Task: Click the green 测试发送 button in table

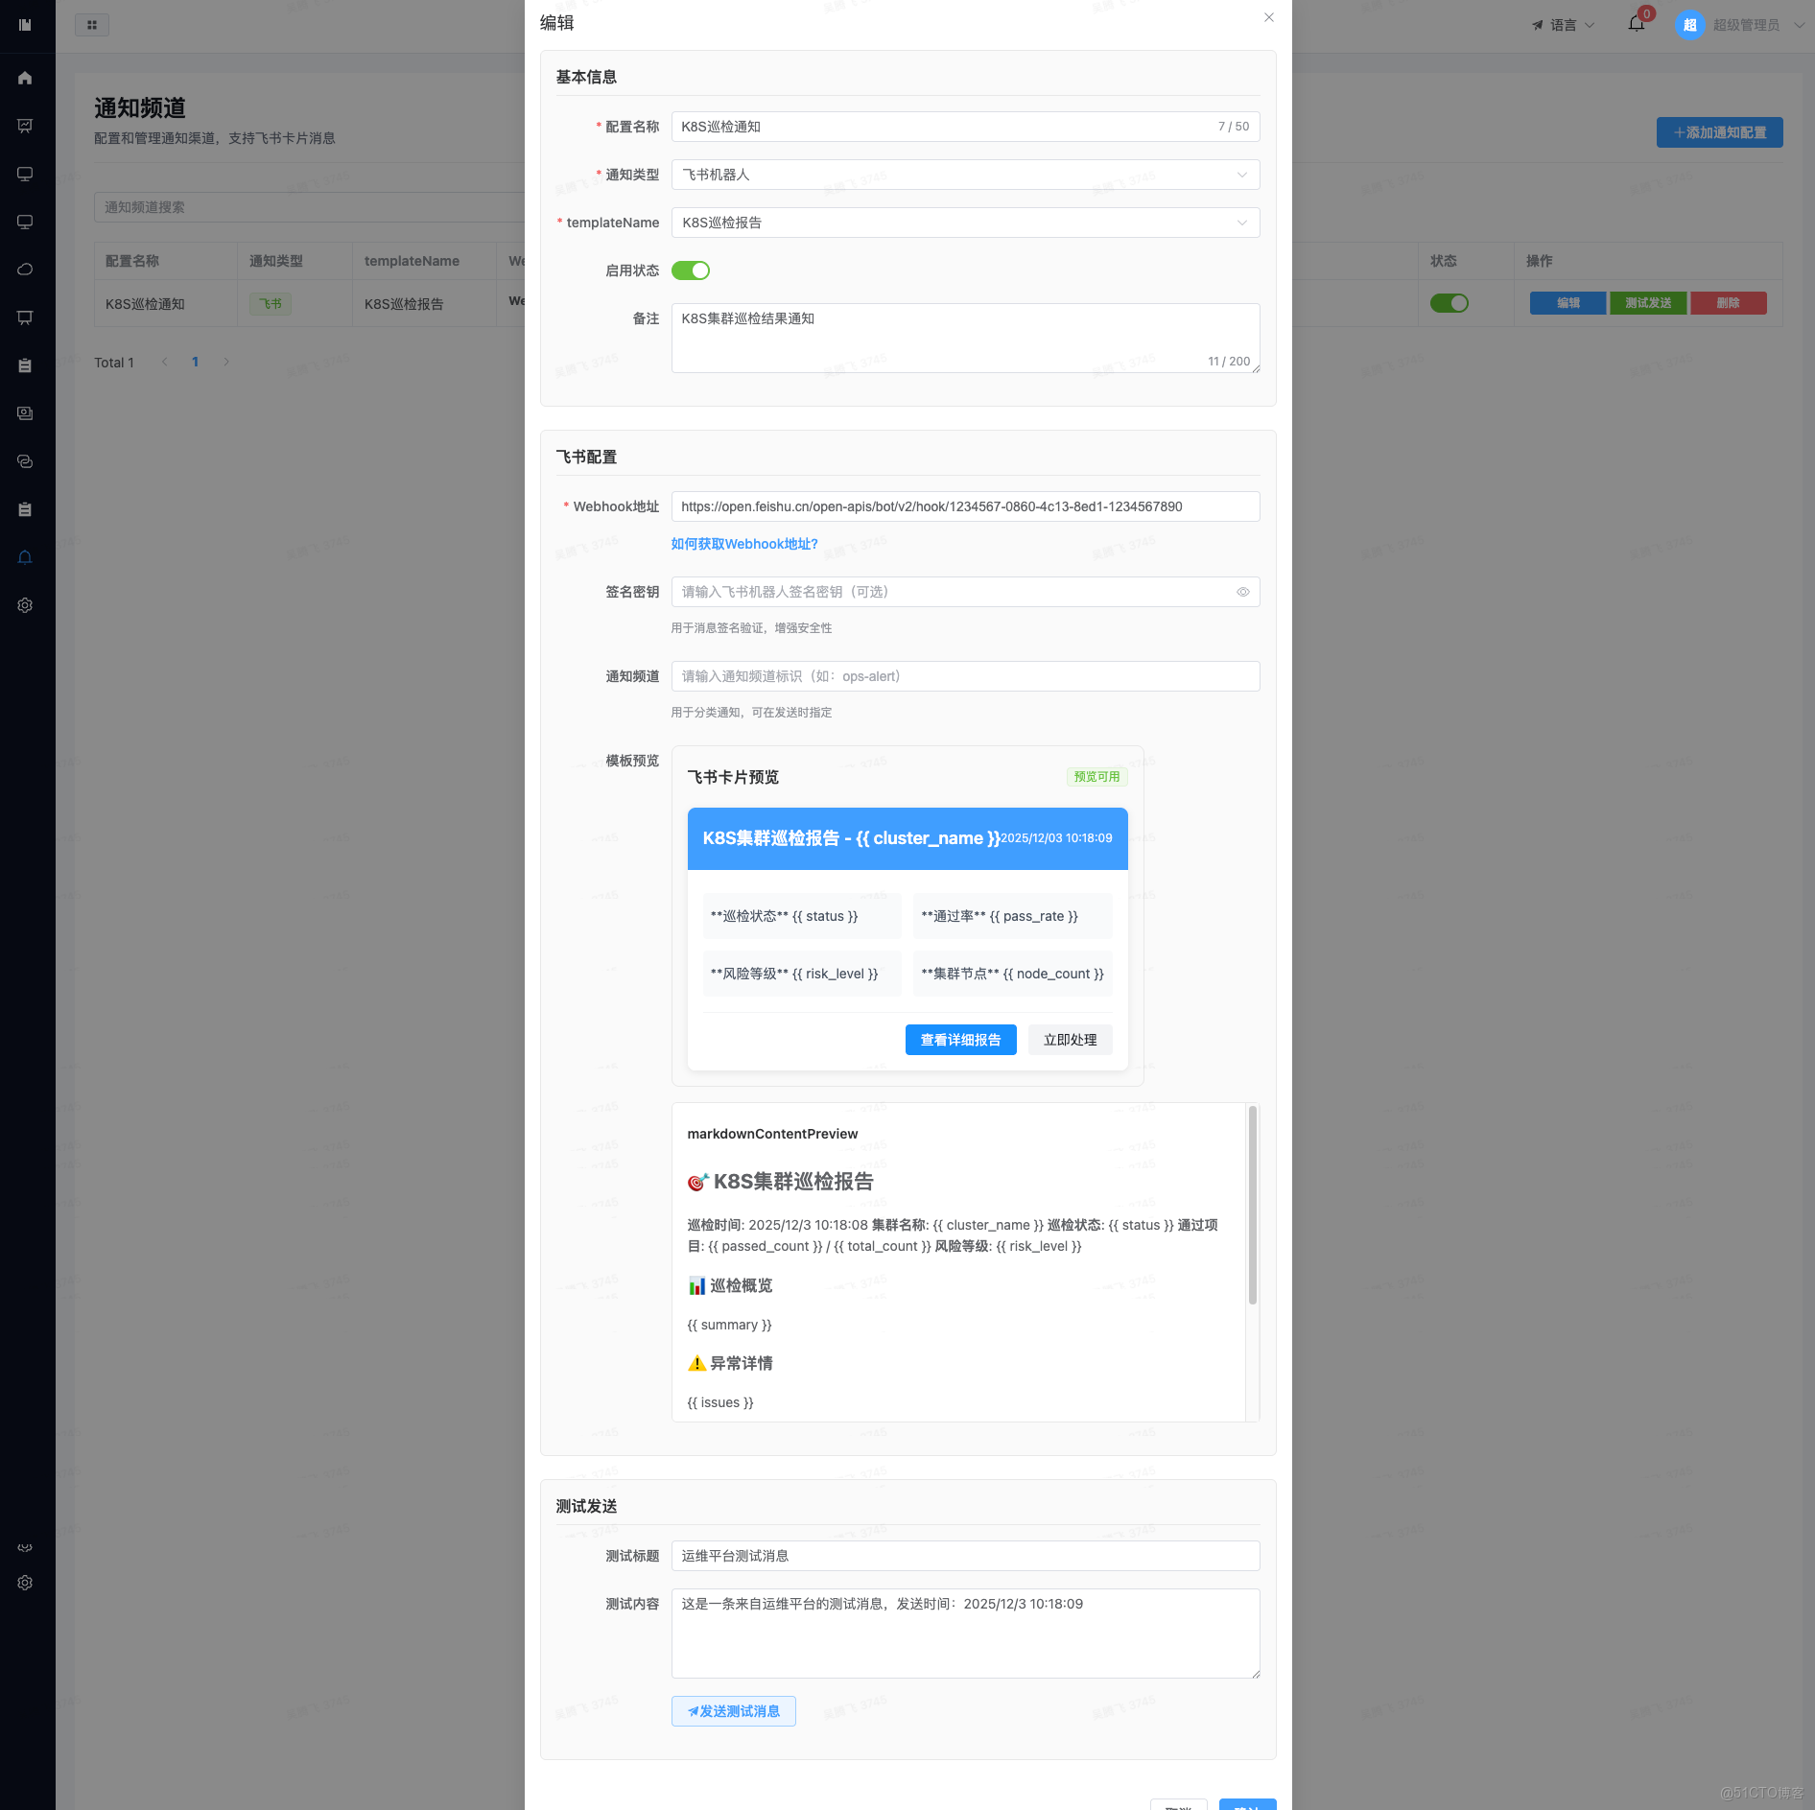Action: pyautogui.click(x=1648, y=303)
